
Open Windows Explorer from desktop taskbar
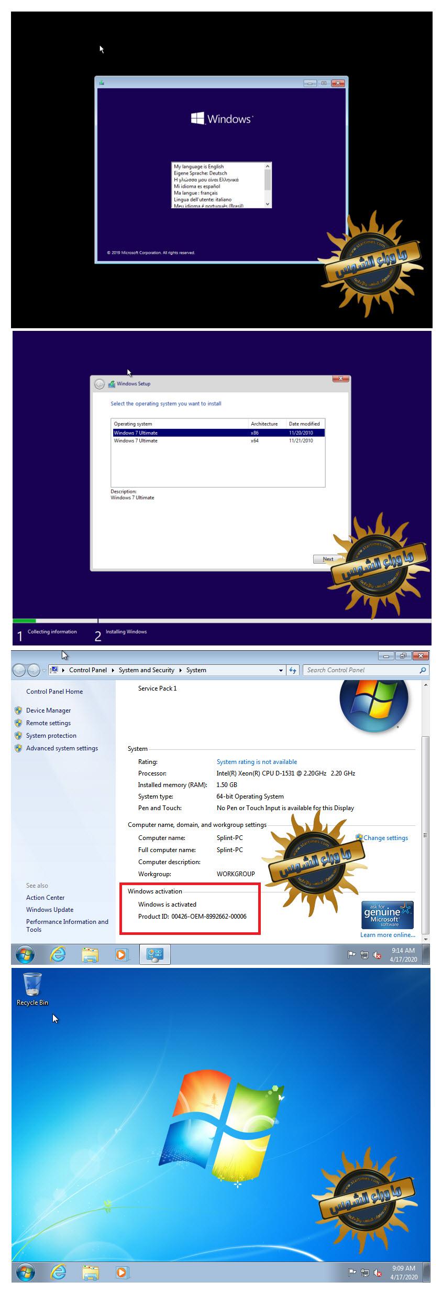pyautogui.click(x=90, y=1272)
